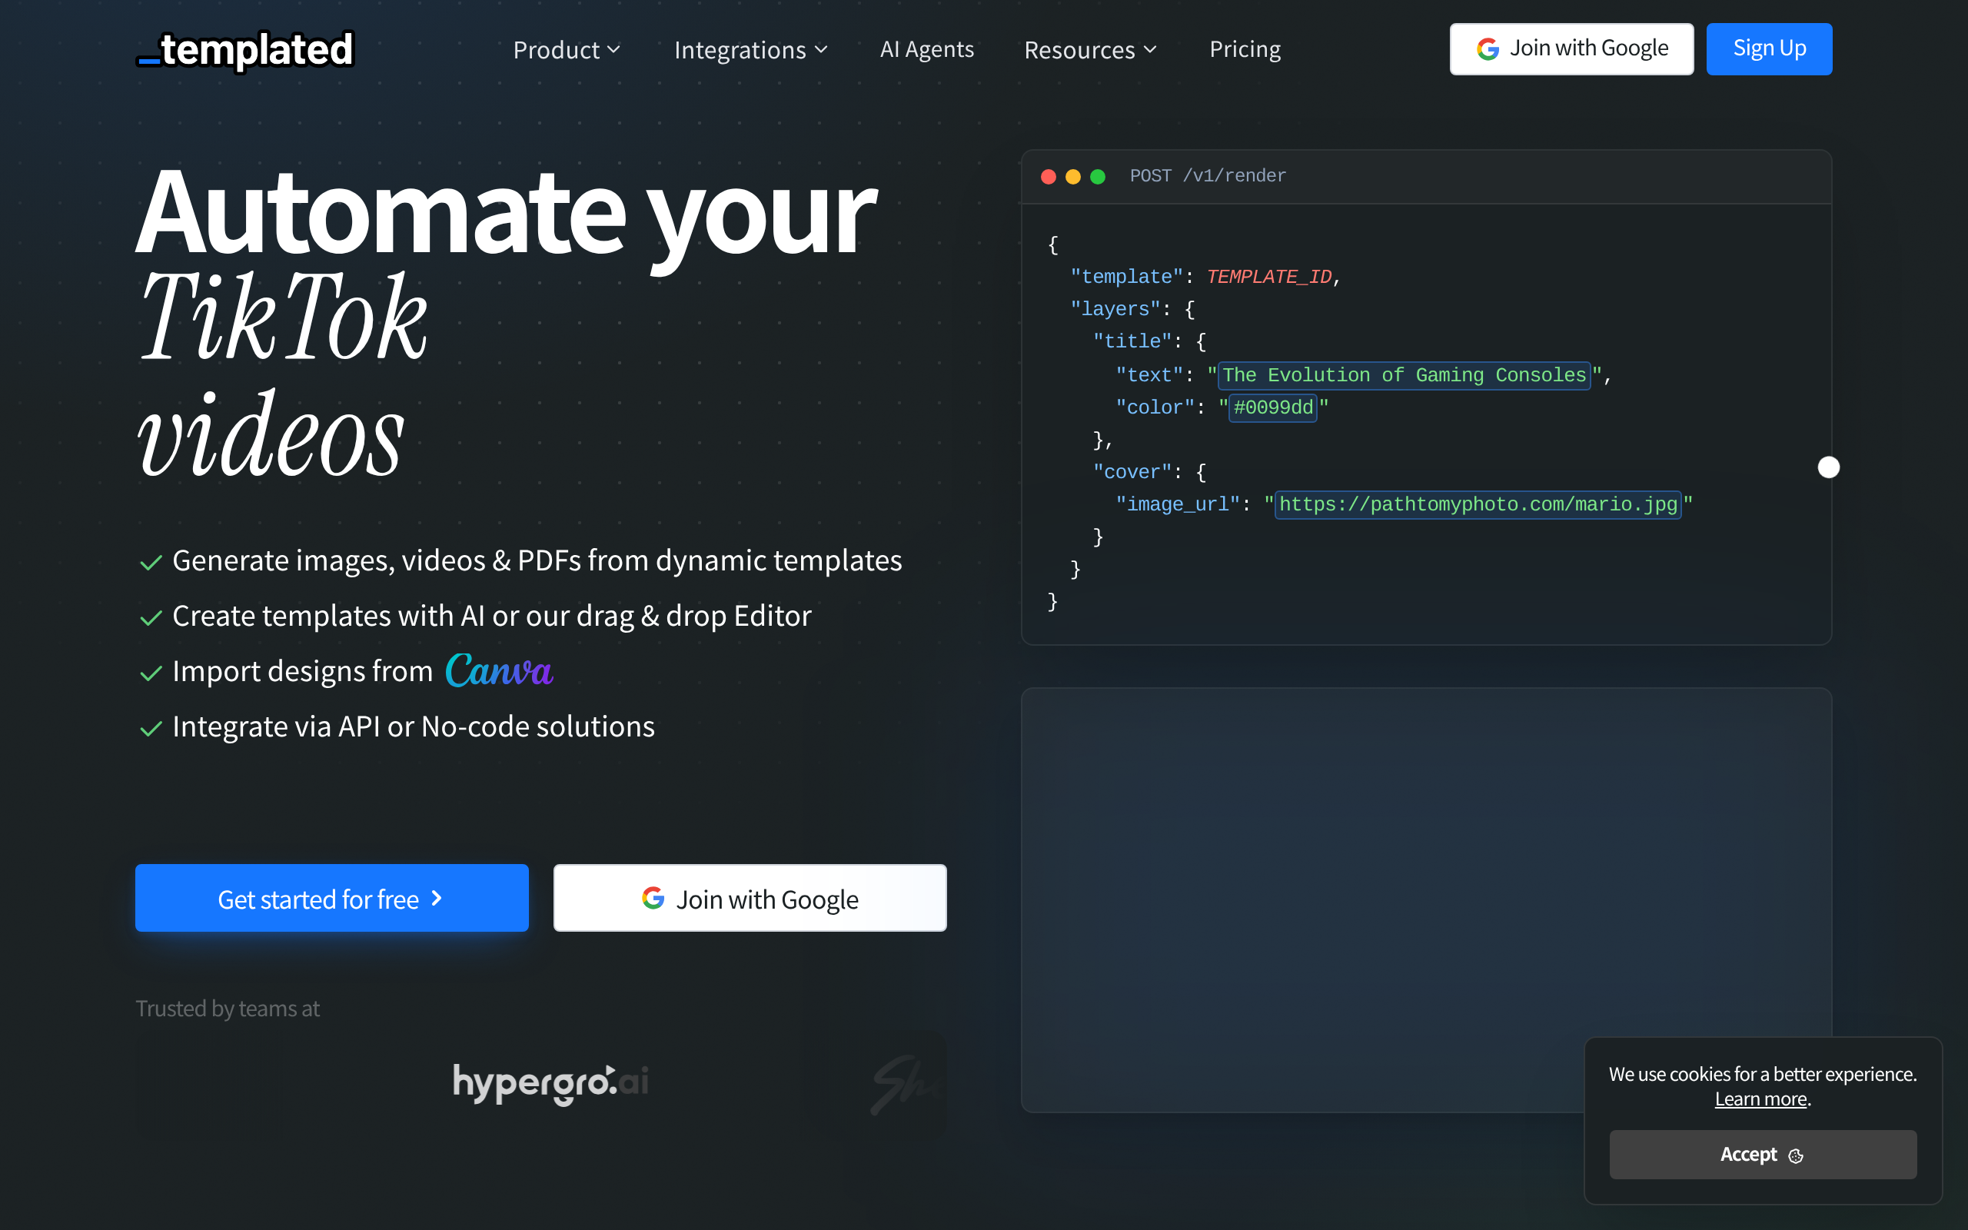The width and height of the screenshot is (1968, 1230).
Task: Expand the Integrations menu
Action: [750, 50]
